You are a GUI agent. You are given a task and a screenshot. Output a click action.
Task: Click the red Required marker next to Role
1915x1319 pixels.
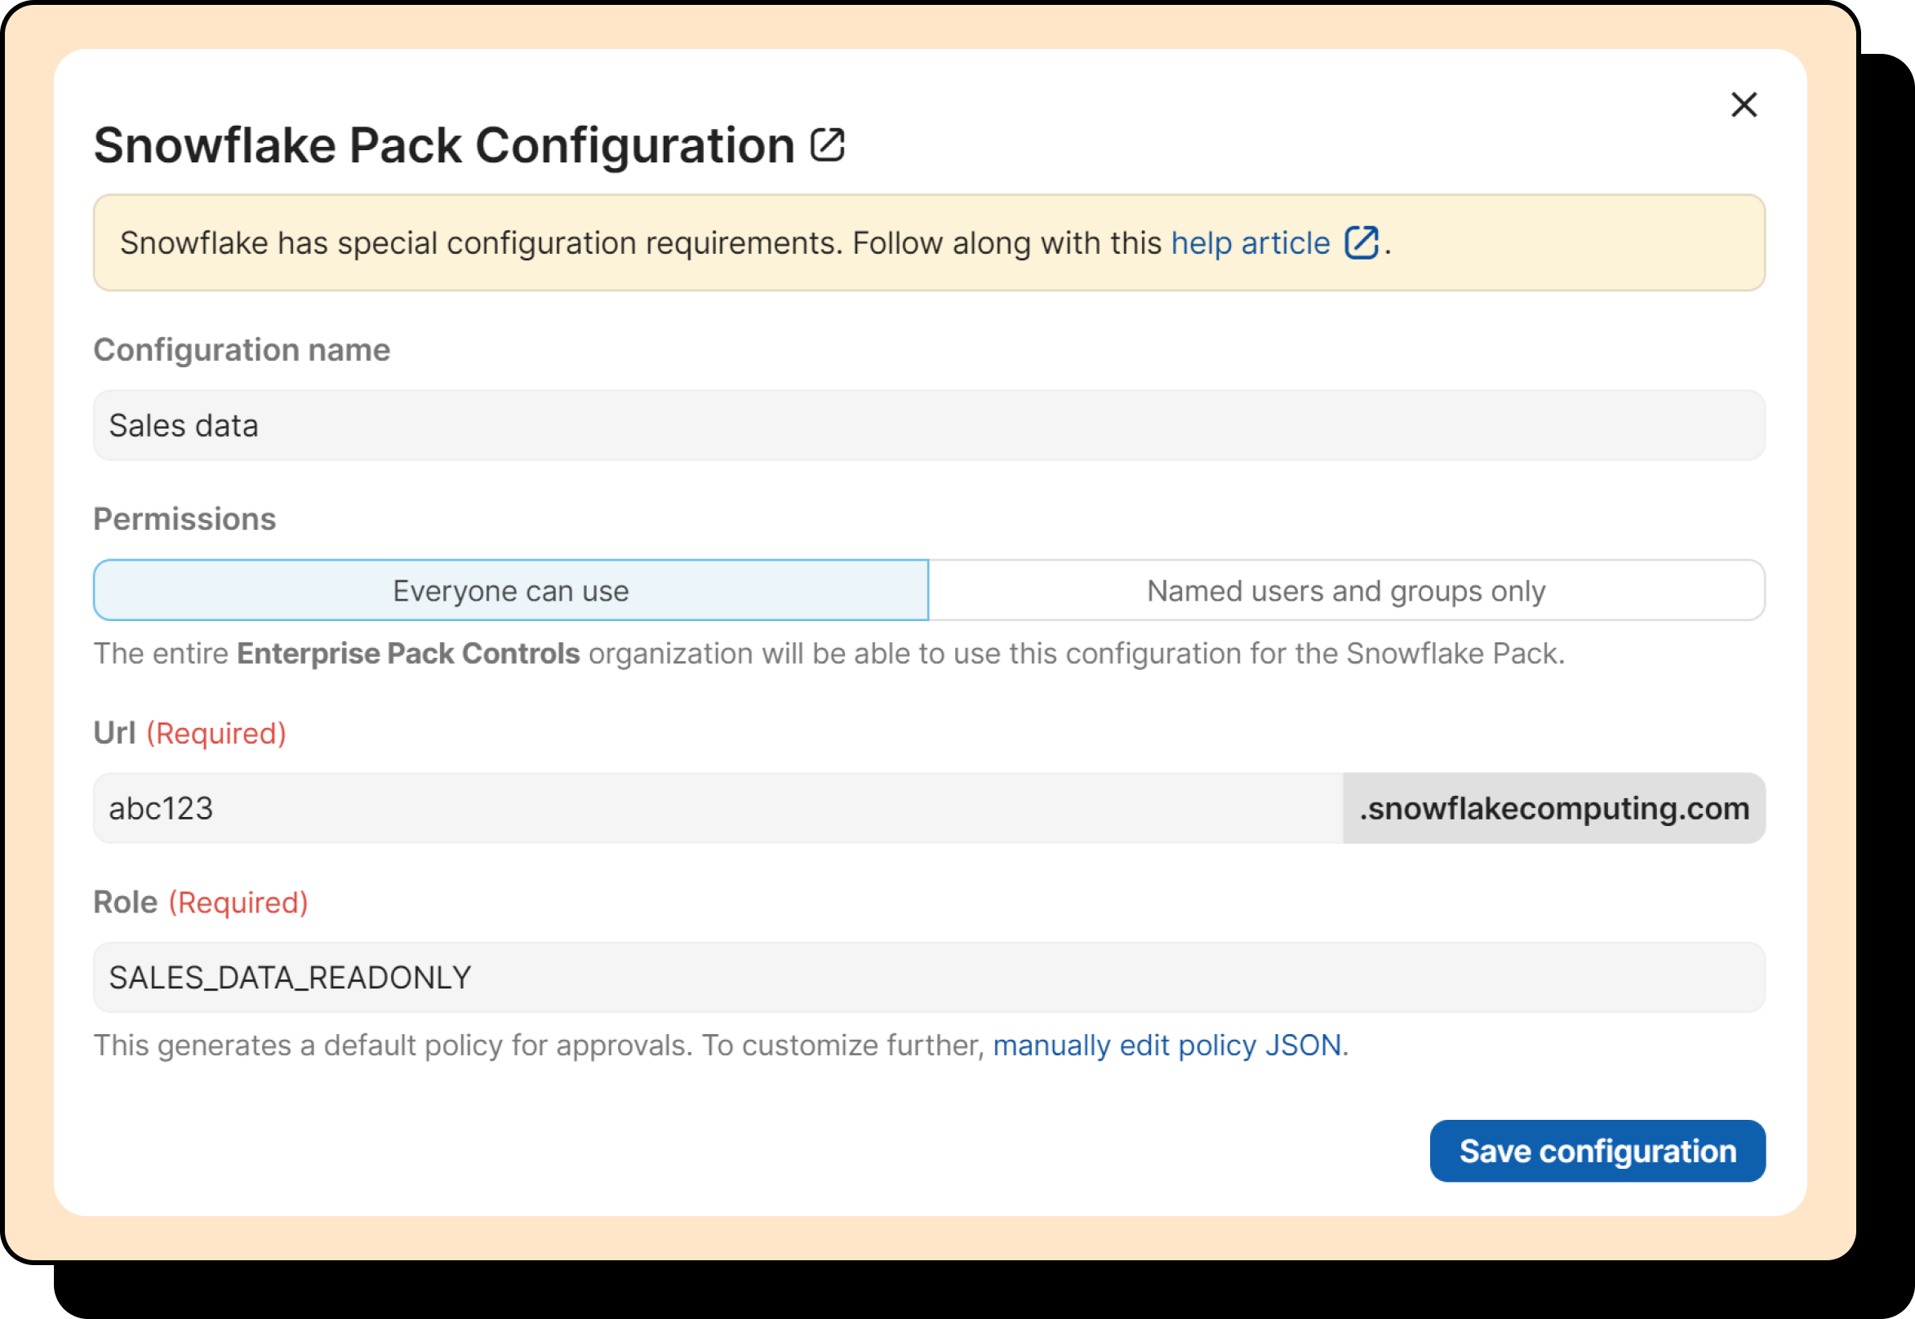pyautogui.click(x=238, y=903)
